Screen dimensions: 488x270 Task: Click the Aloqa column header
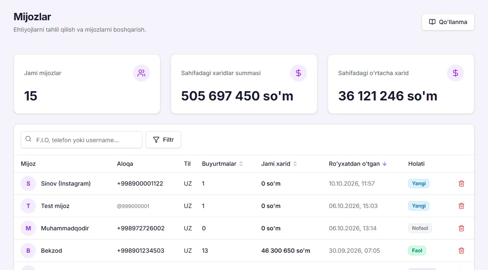(125, 164)
